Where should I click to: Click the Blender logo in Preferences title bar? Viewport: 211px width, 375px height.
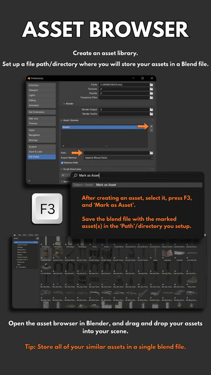coord(29,78)
